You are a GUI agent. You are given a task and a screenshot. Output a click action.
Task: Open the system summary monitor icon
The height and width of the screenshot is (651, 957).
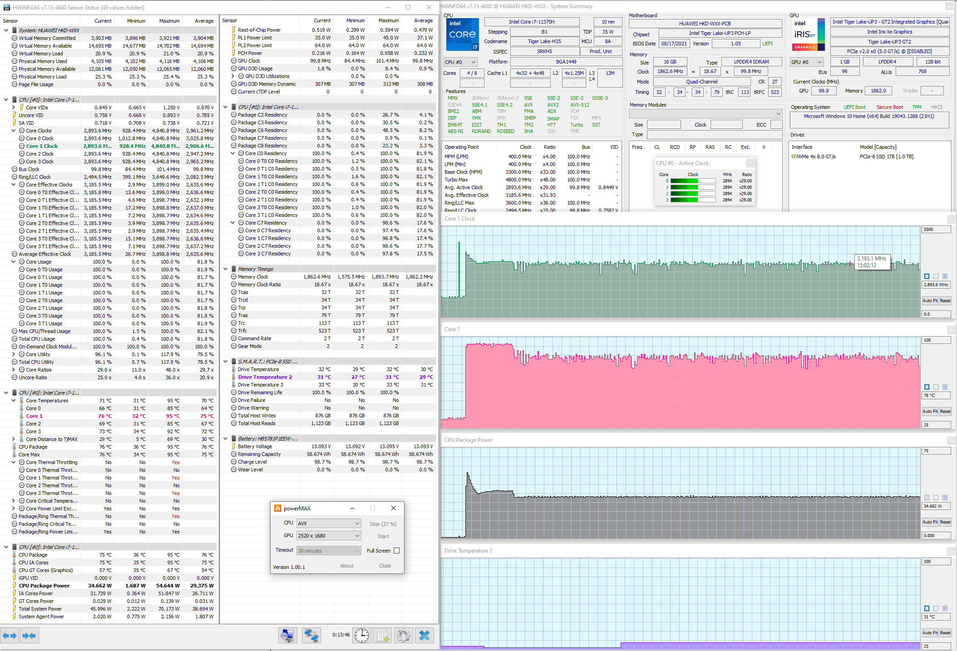[288, 636]
